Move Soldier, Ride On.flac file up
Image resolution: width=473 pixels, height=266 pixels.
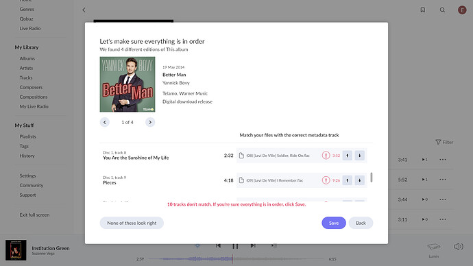347,156
